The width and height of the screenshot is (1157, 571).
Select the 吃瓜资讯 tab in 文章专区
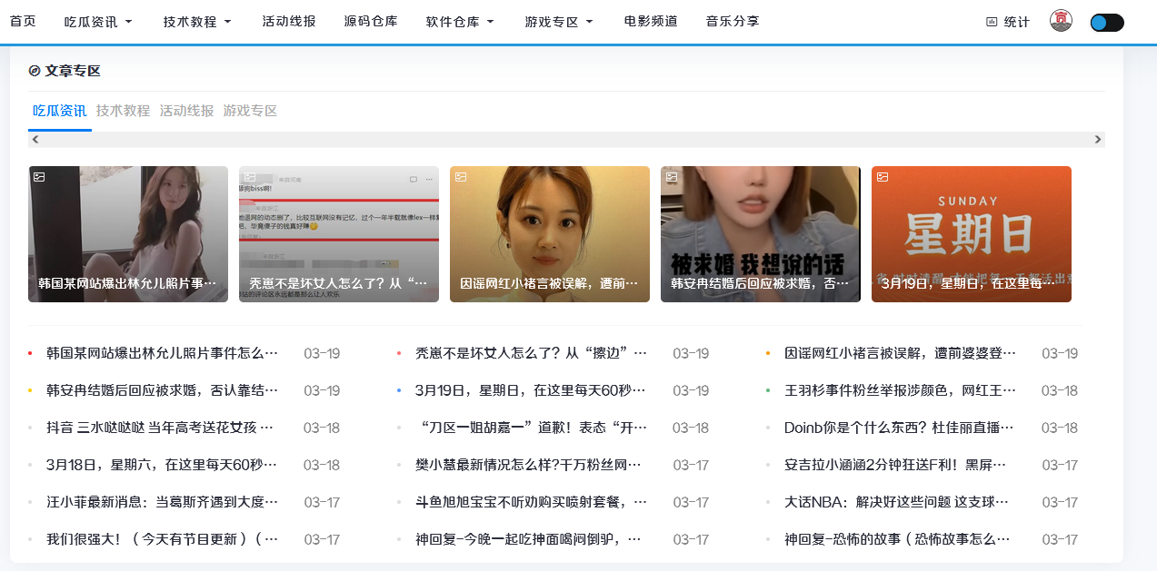[x=60, y=111]
